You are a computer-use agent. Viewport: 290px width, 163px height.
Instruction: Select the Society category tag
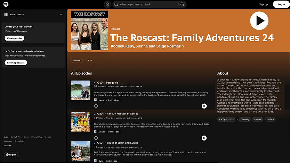coord(270,120)
